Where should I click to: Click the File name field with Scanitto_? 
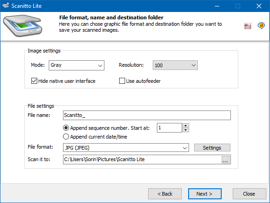tap(147, 115)
